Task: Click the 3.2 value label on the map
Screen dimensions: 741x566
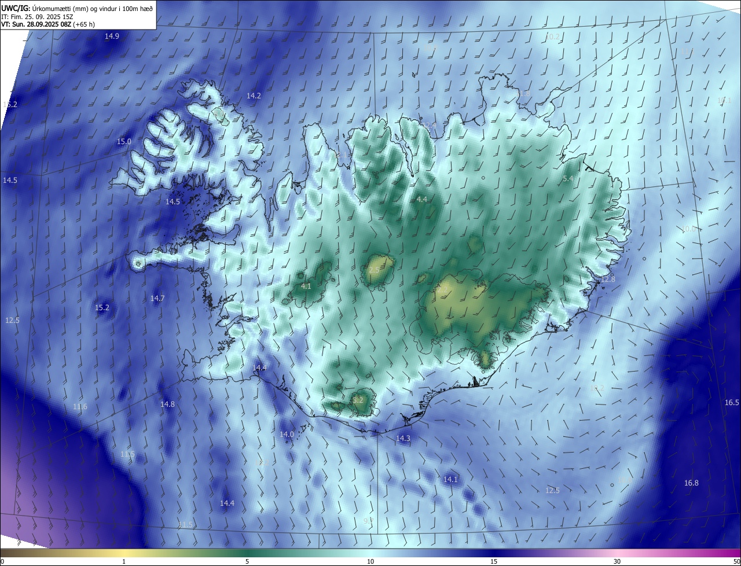Action: pyautogui.click(x=358, y=400)
